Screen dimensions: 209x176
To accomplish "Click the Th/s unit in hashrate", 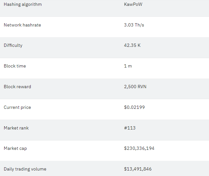I will click(x=139, y=25).
